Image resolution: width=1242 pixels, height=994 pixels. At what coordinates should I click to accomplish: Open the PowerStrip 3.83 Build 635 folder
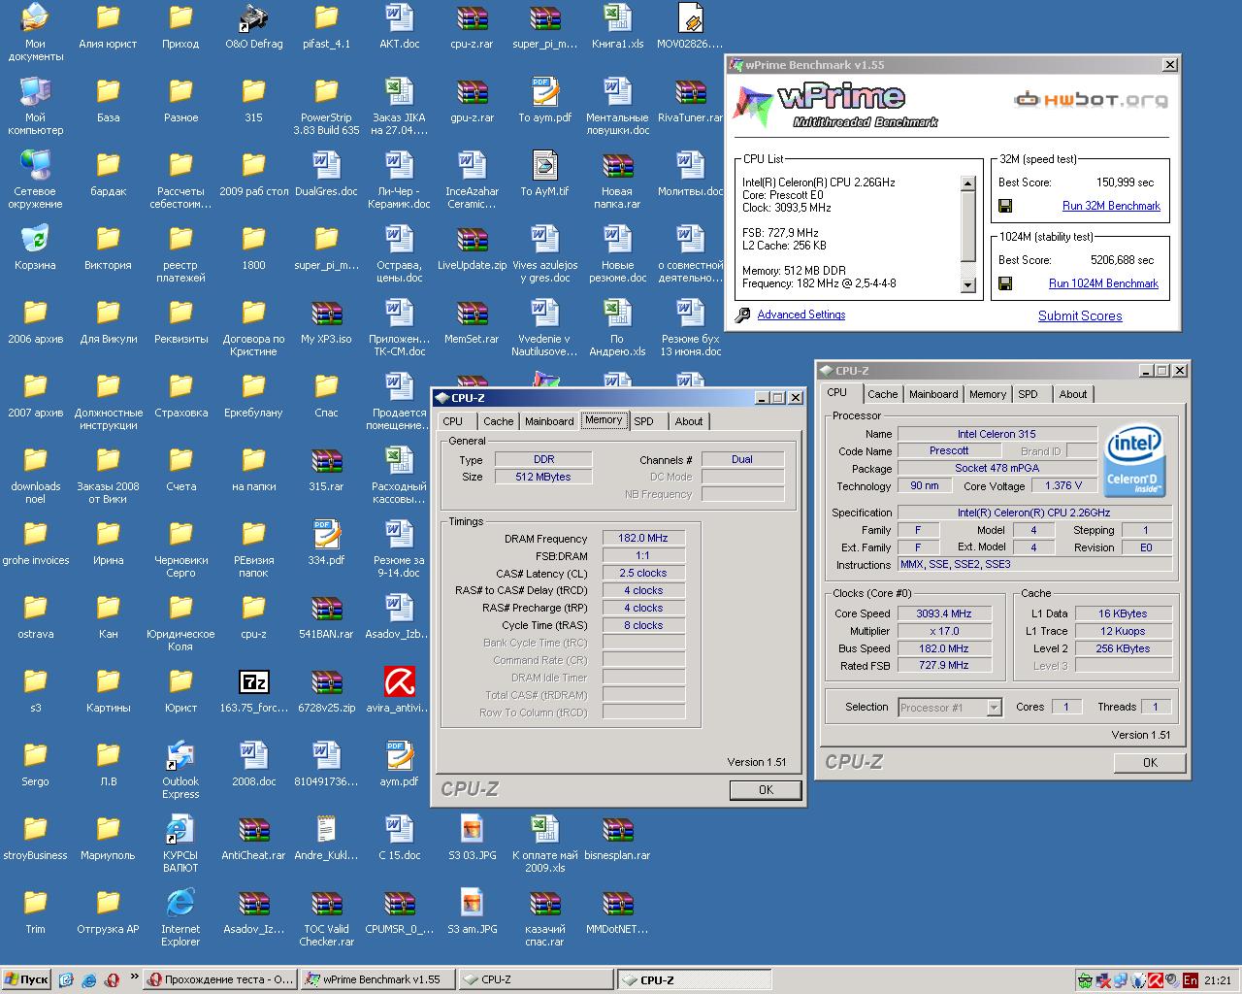click(326, 92)
